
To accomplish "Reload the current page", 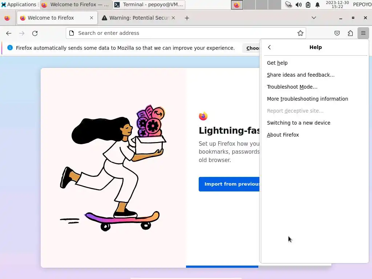I will pyautogui.click(x=35, y=33).
